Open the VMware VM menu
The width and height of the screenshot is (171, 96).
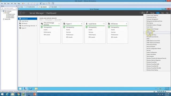click(12, 3)
